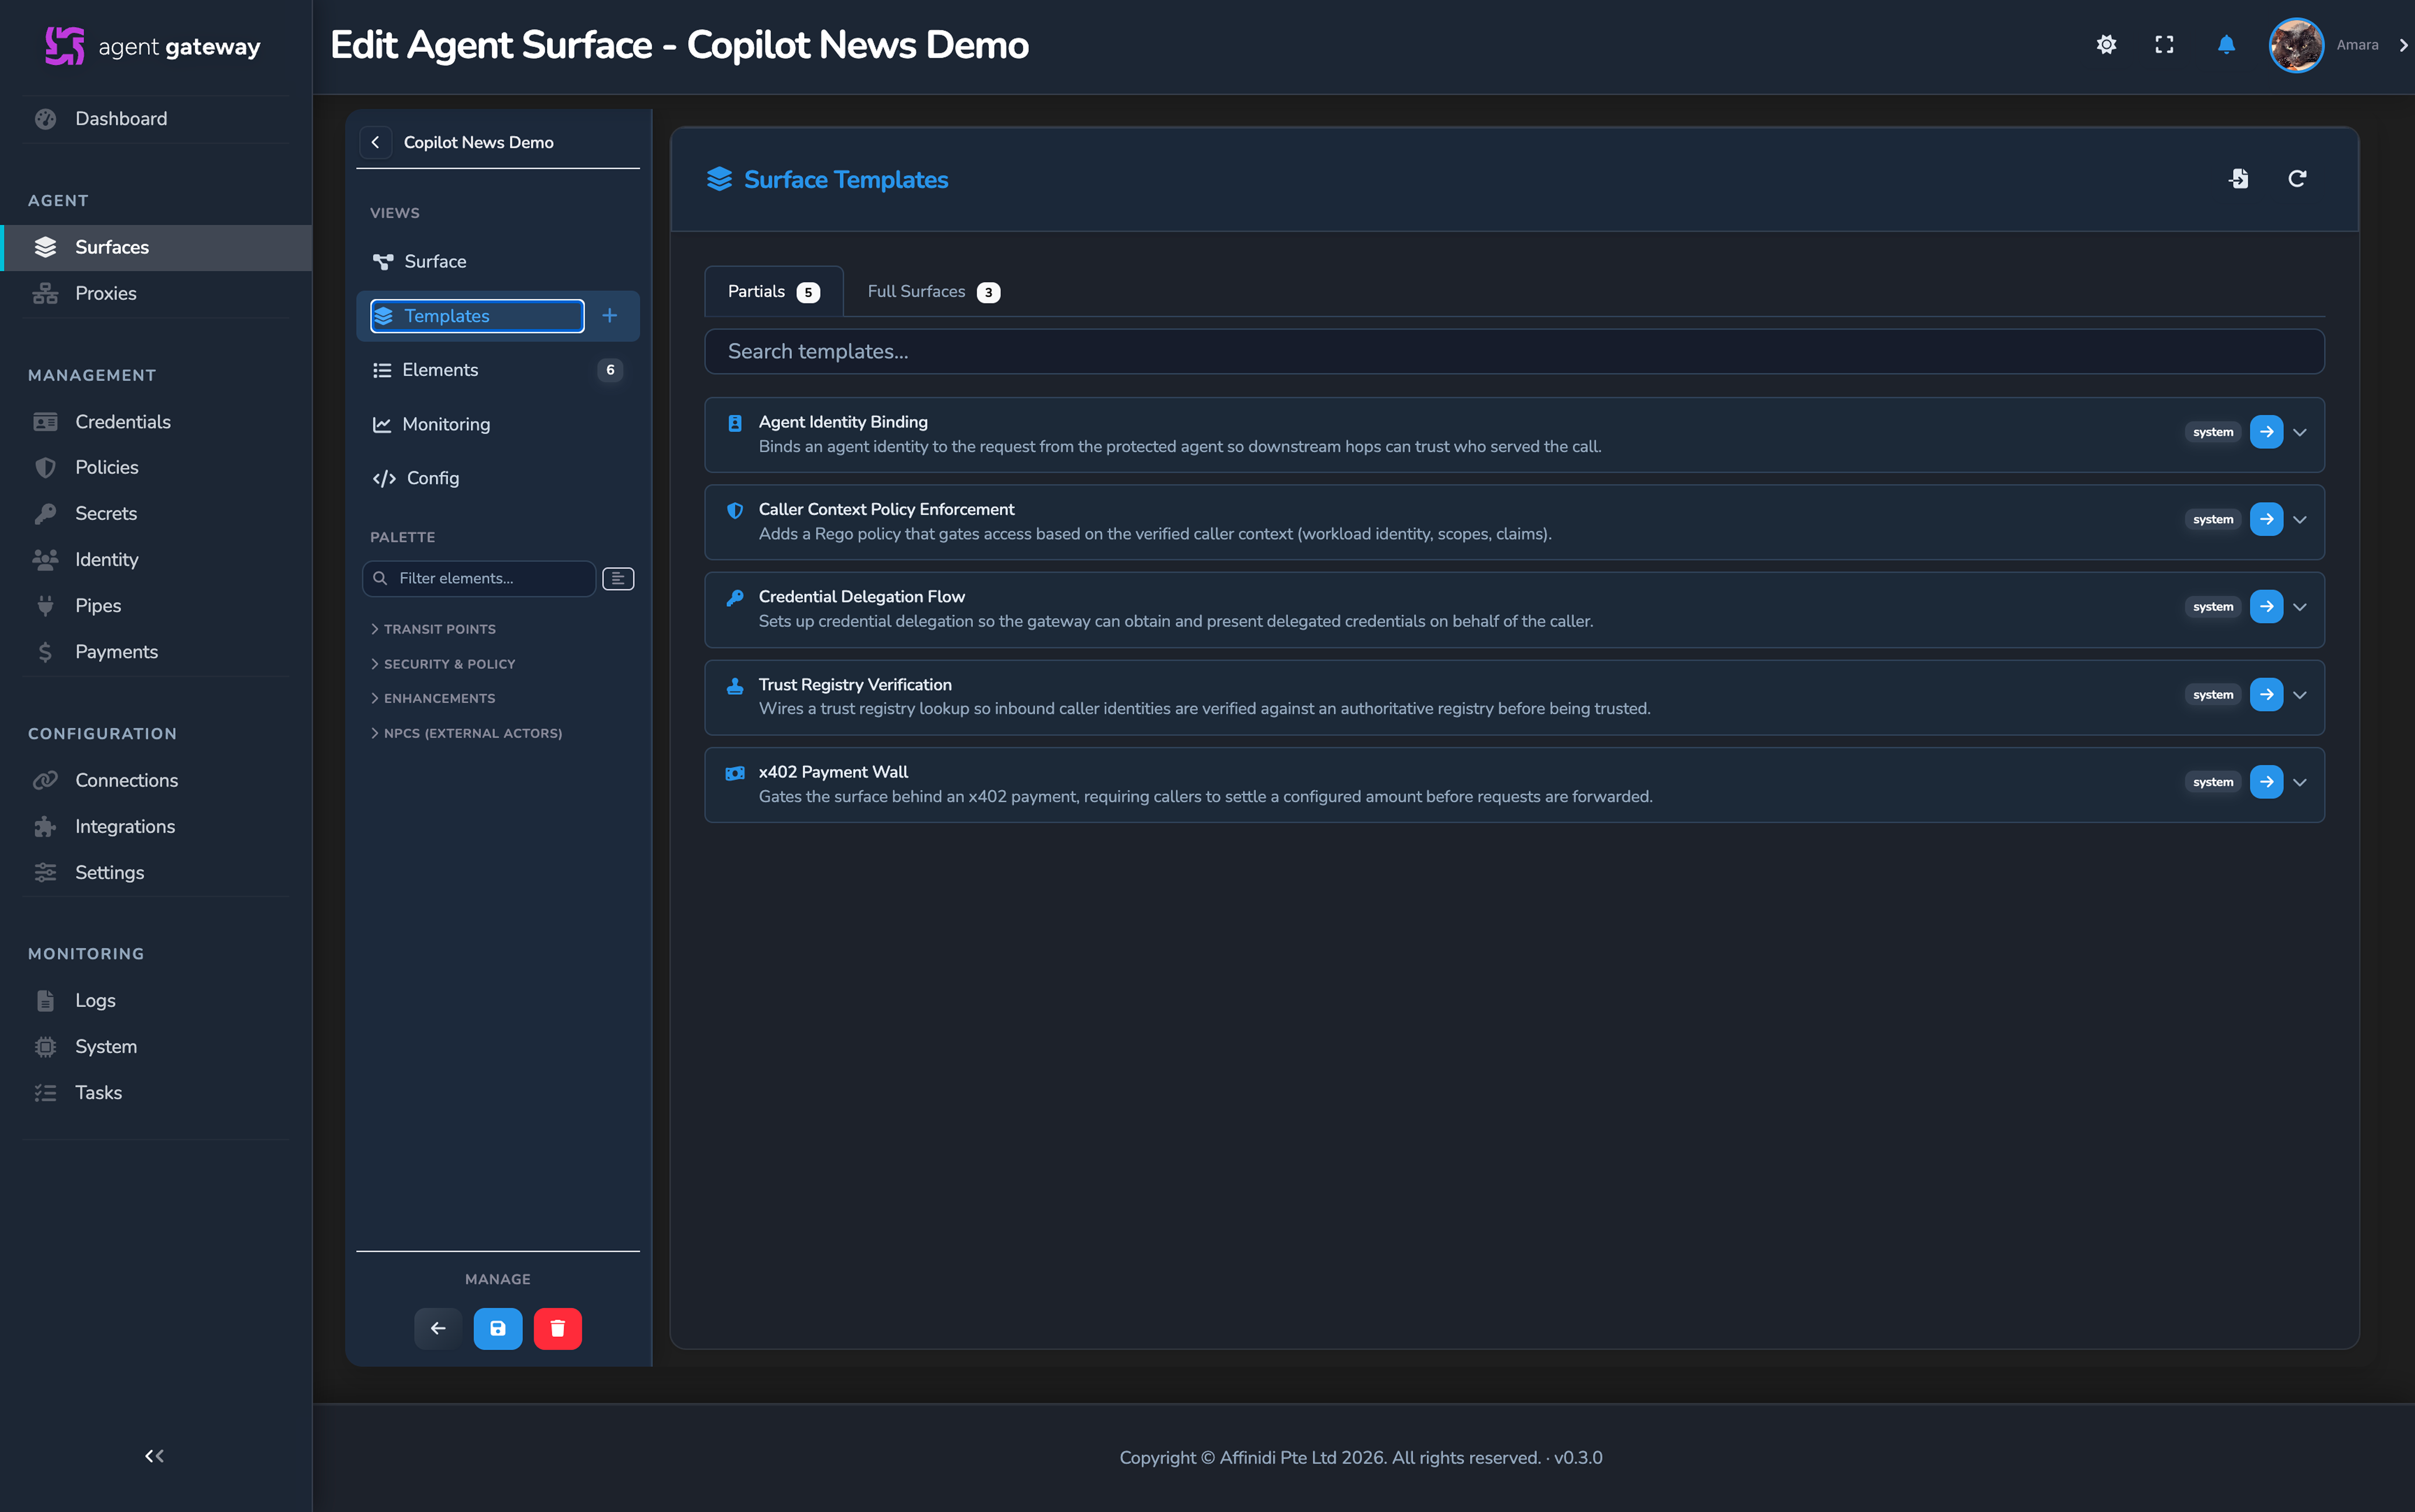
Task: Go to Dashboard in sidebar
Action: (x=156, y=119)
